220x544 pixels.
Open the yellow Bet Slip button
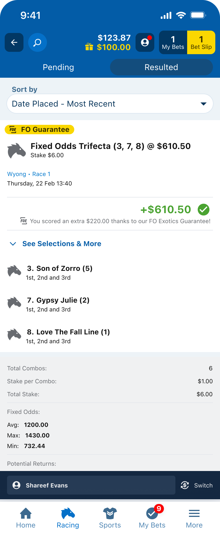point(201,42)
